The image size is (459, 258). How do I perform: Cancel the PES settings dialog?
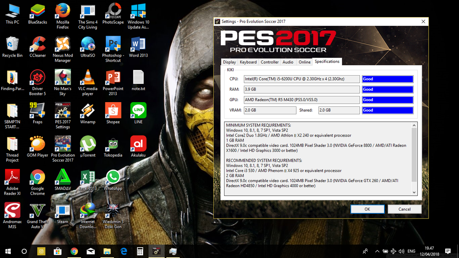click(x=404, y=209)
